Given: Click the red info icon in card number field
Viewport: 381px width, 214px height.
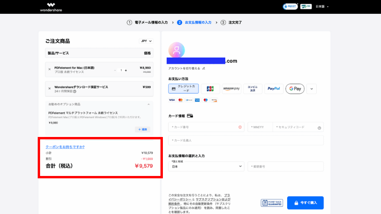Looking at the screenshot, I should (240, 127).
